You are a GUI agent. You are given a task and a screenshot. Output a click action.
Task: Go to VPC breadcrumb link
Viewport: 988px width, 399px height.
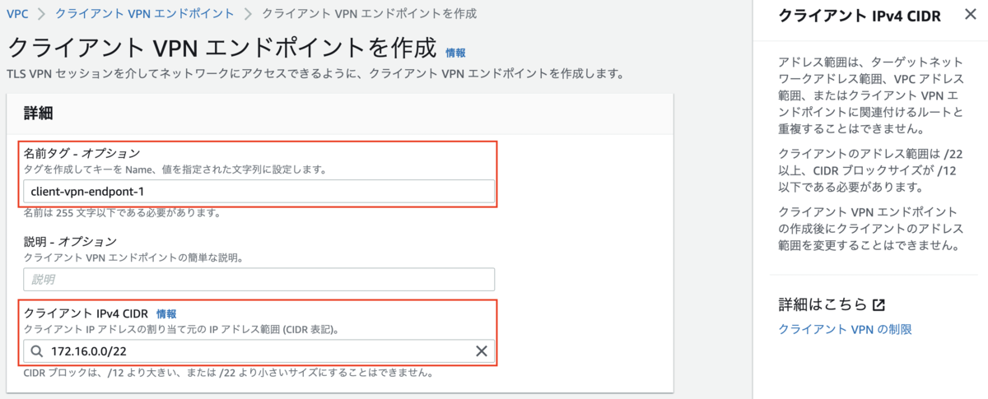pos(16,14)
